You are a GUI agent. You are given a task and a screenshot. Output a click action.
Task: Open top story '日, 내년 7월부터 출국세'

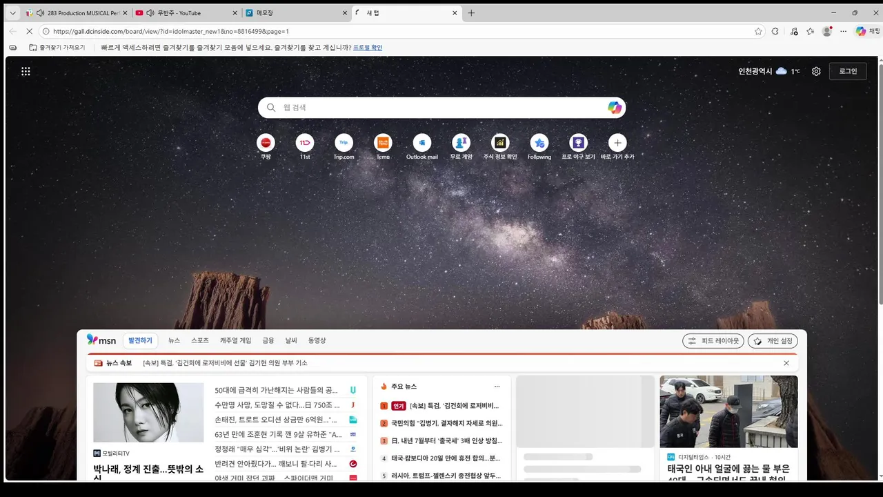click(446, 440)
